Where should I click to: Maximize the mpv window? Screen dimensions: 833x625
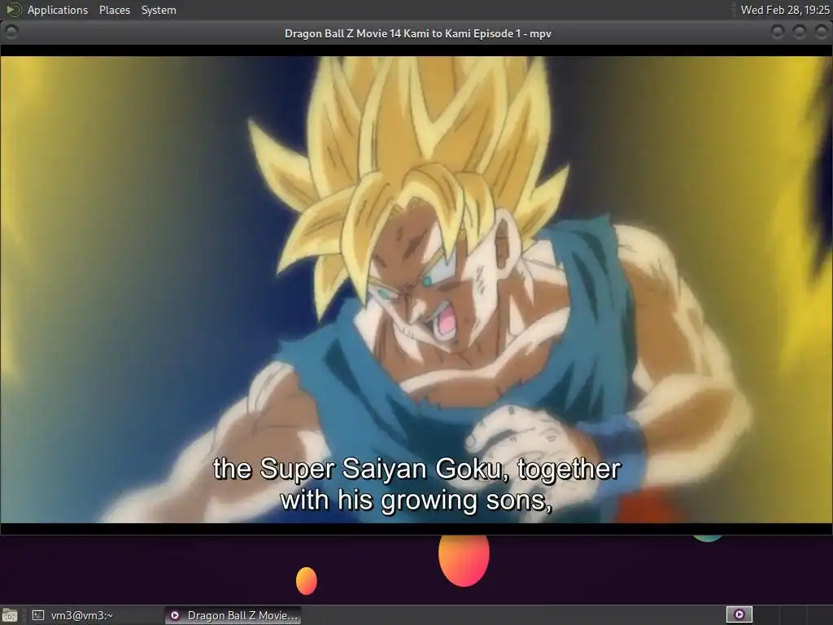coord(799,33)
